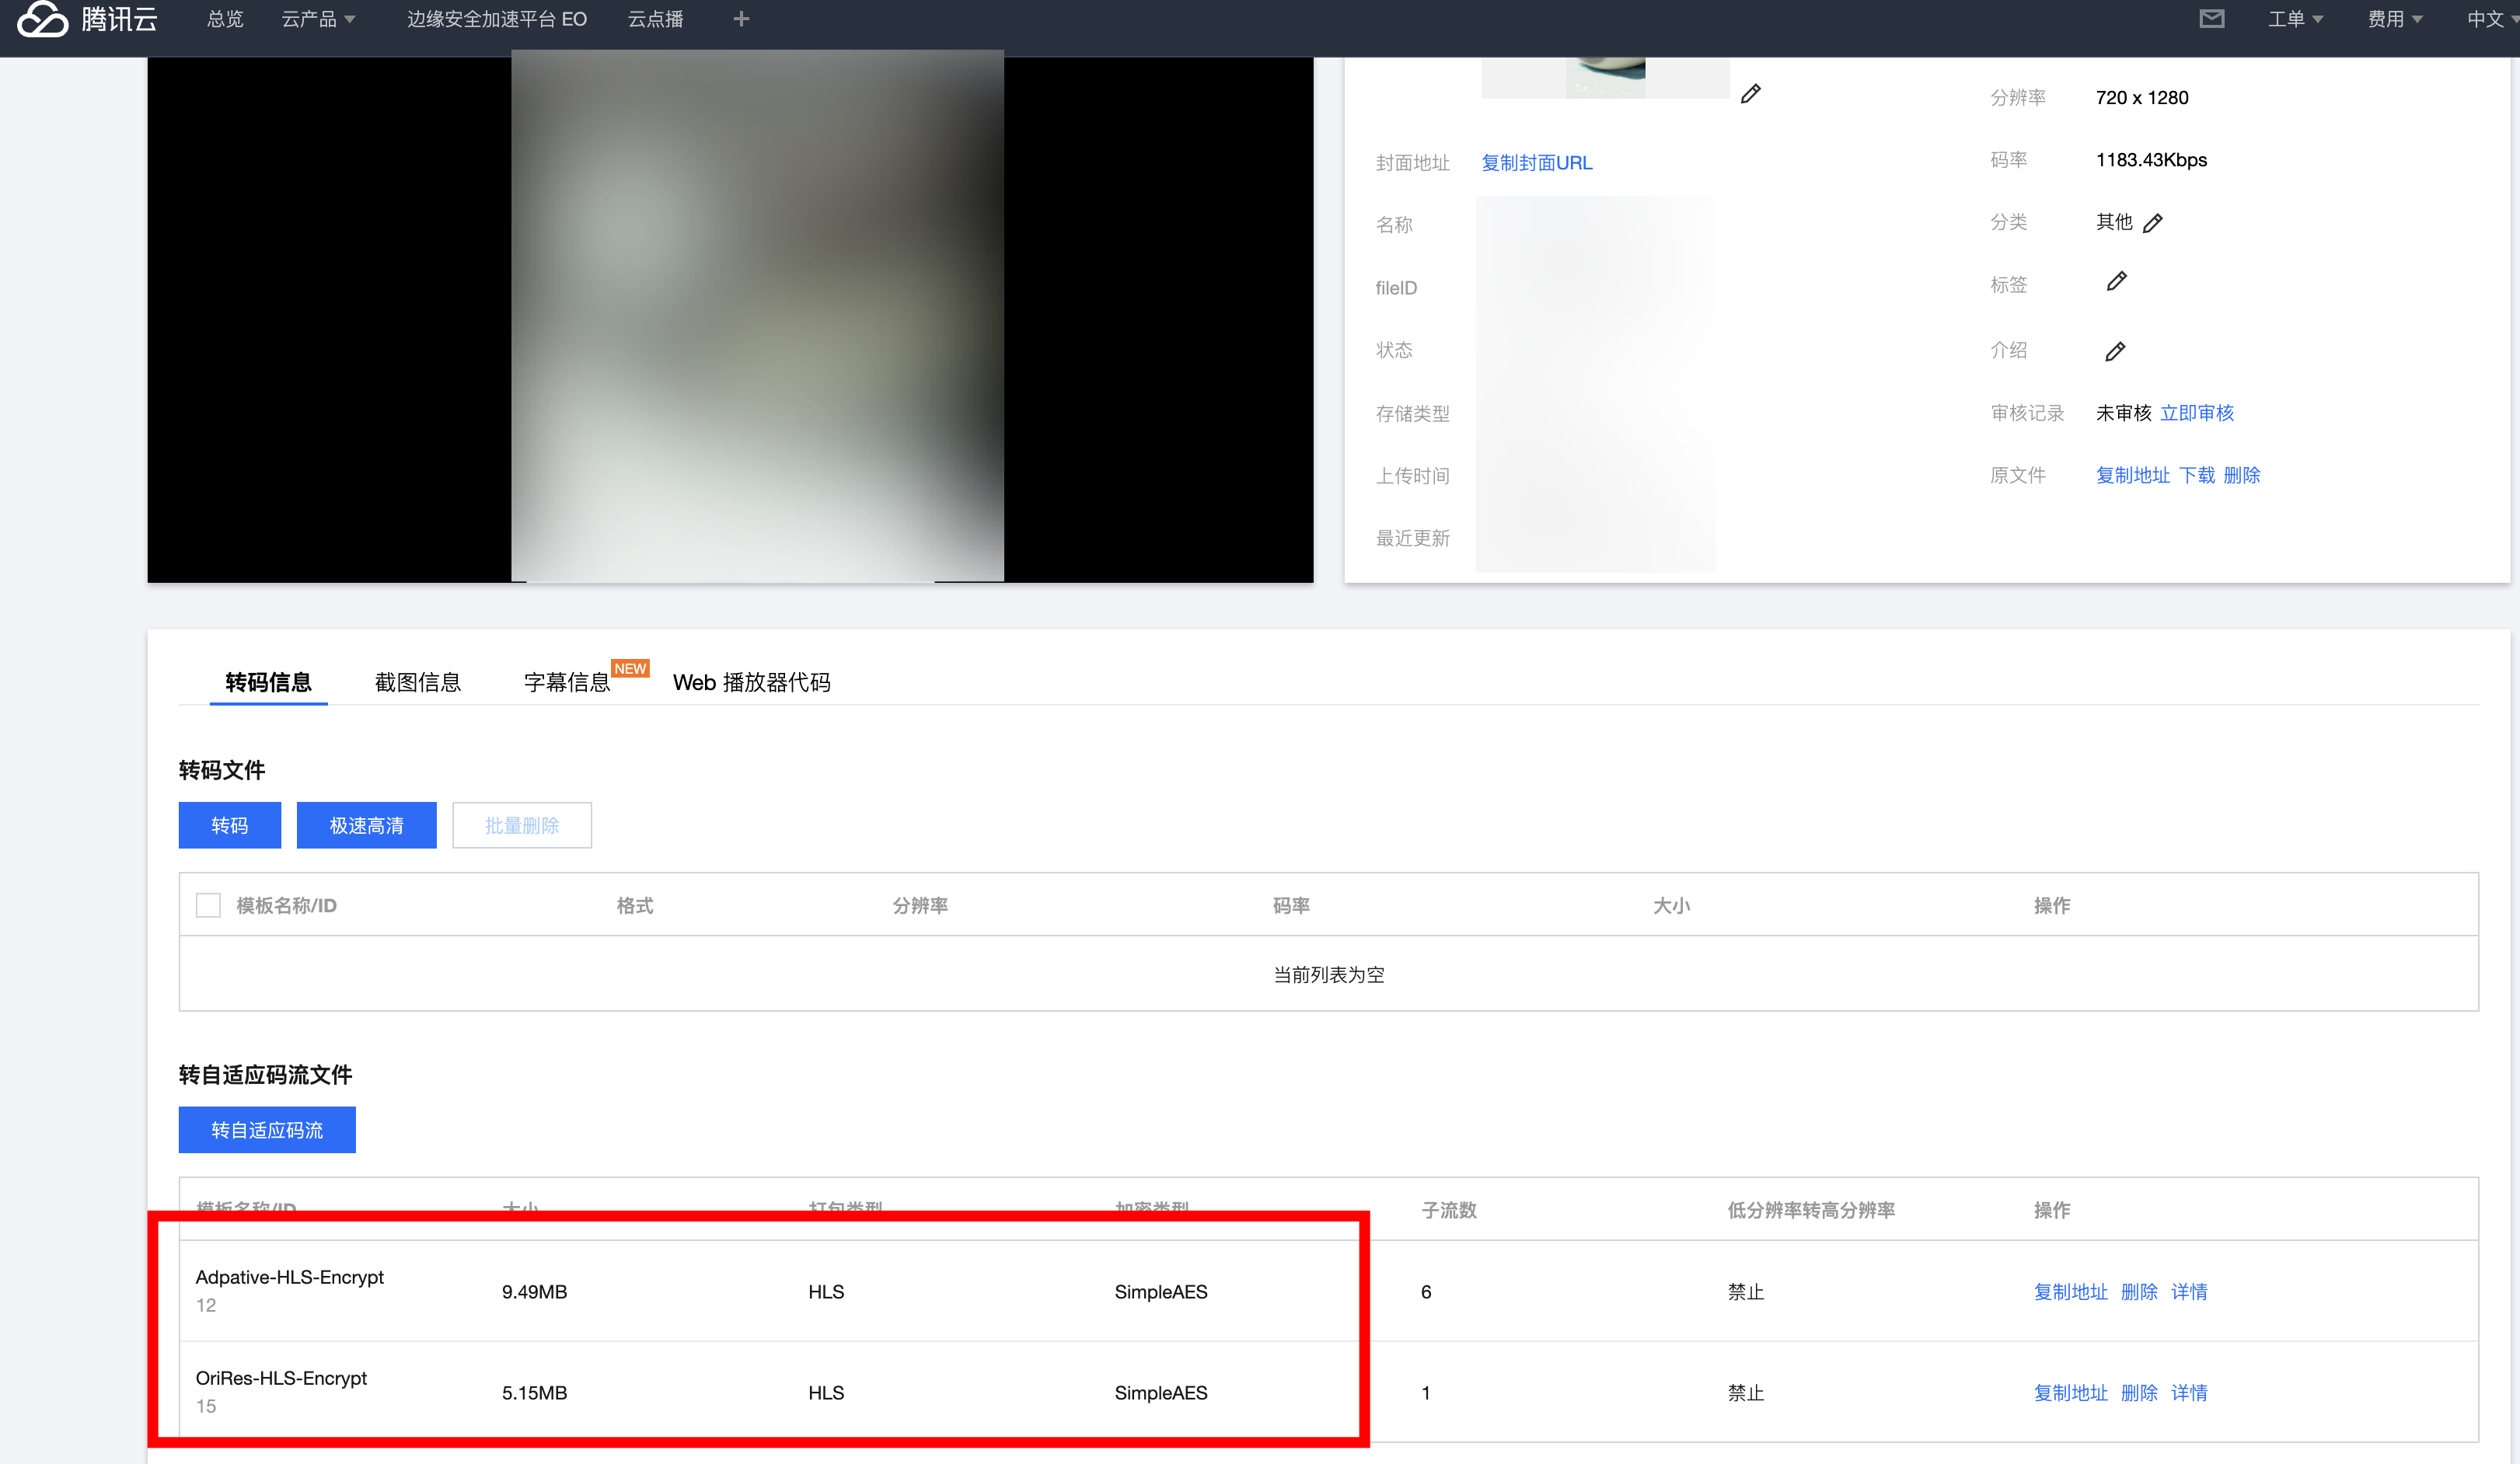Viewport: 2520px width, 1464px height.
Task: Click the plus icon in top navigation
Action: [741, 19]
